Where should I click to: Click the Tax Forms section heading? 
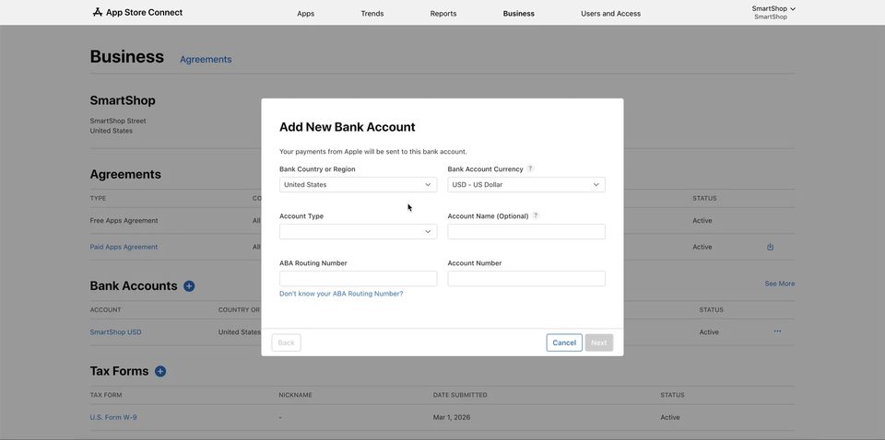(119, 371)
